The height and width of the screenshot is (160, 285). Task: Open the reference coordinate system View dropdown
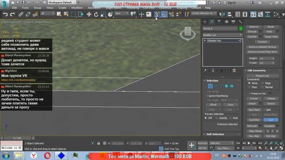[122, 13]
